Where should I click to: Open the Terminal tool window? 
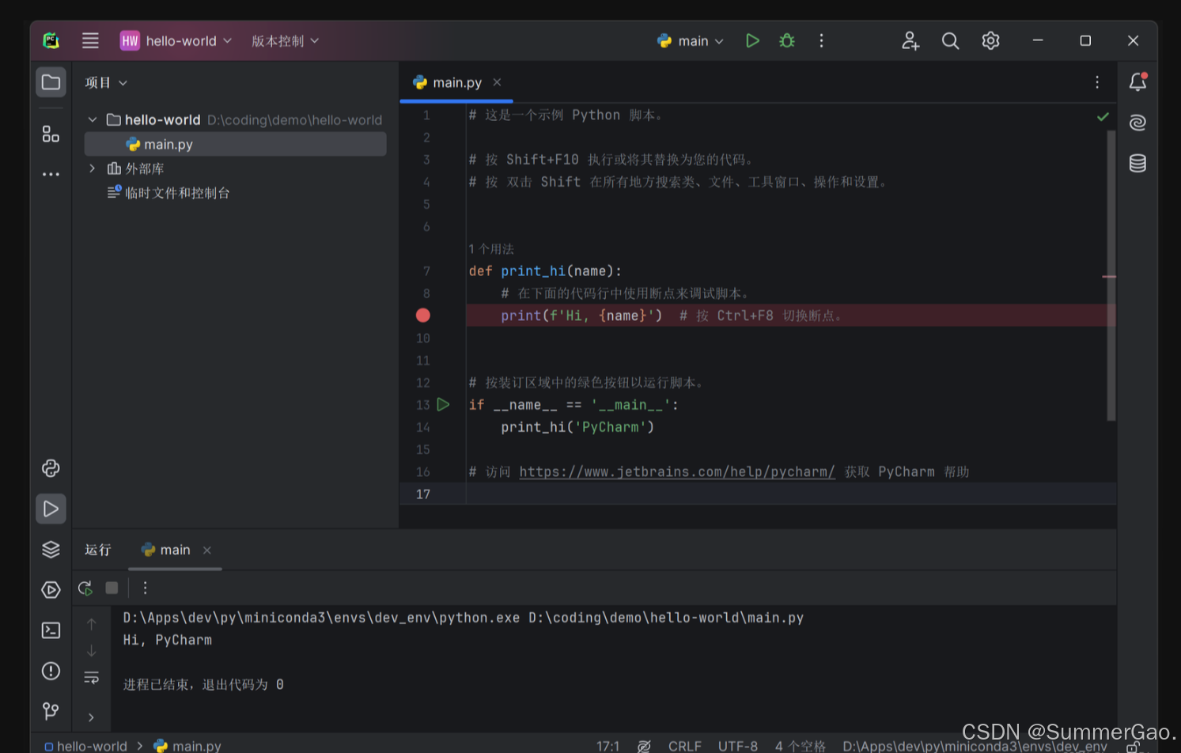coord(50,630)
